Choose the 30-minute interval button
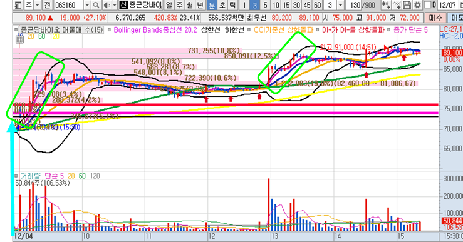 [x=297, y=5]
